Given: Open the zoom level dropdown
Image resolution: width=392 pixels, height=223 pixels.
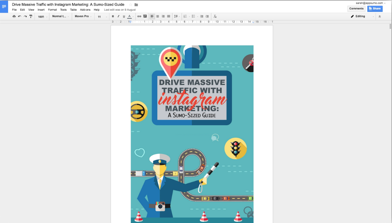Looking at the screenshot, I should coord(42,17).
